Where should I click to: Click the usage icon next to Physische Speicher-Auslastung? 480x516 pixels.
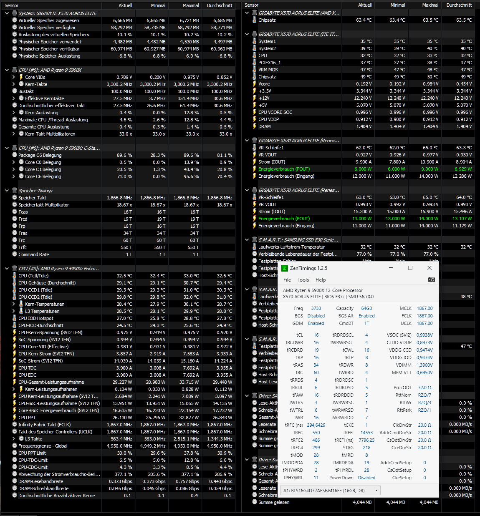coord(15,56)
